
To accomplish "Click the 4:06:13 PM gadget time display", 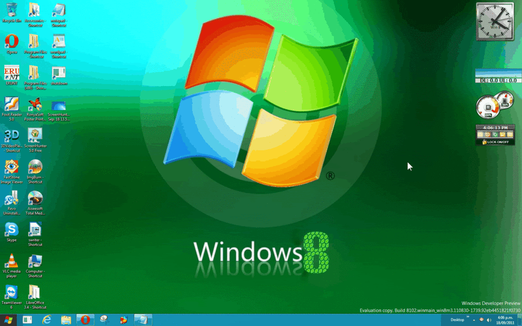I will coord(495,128).
